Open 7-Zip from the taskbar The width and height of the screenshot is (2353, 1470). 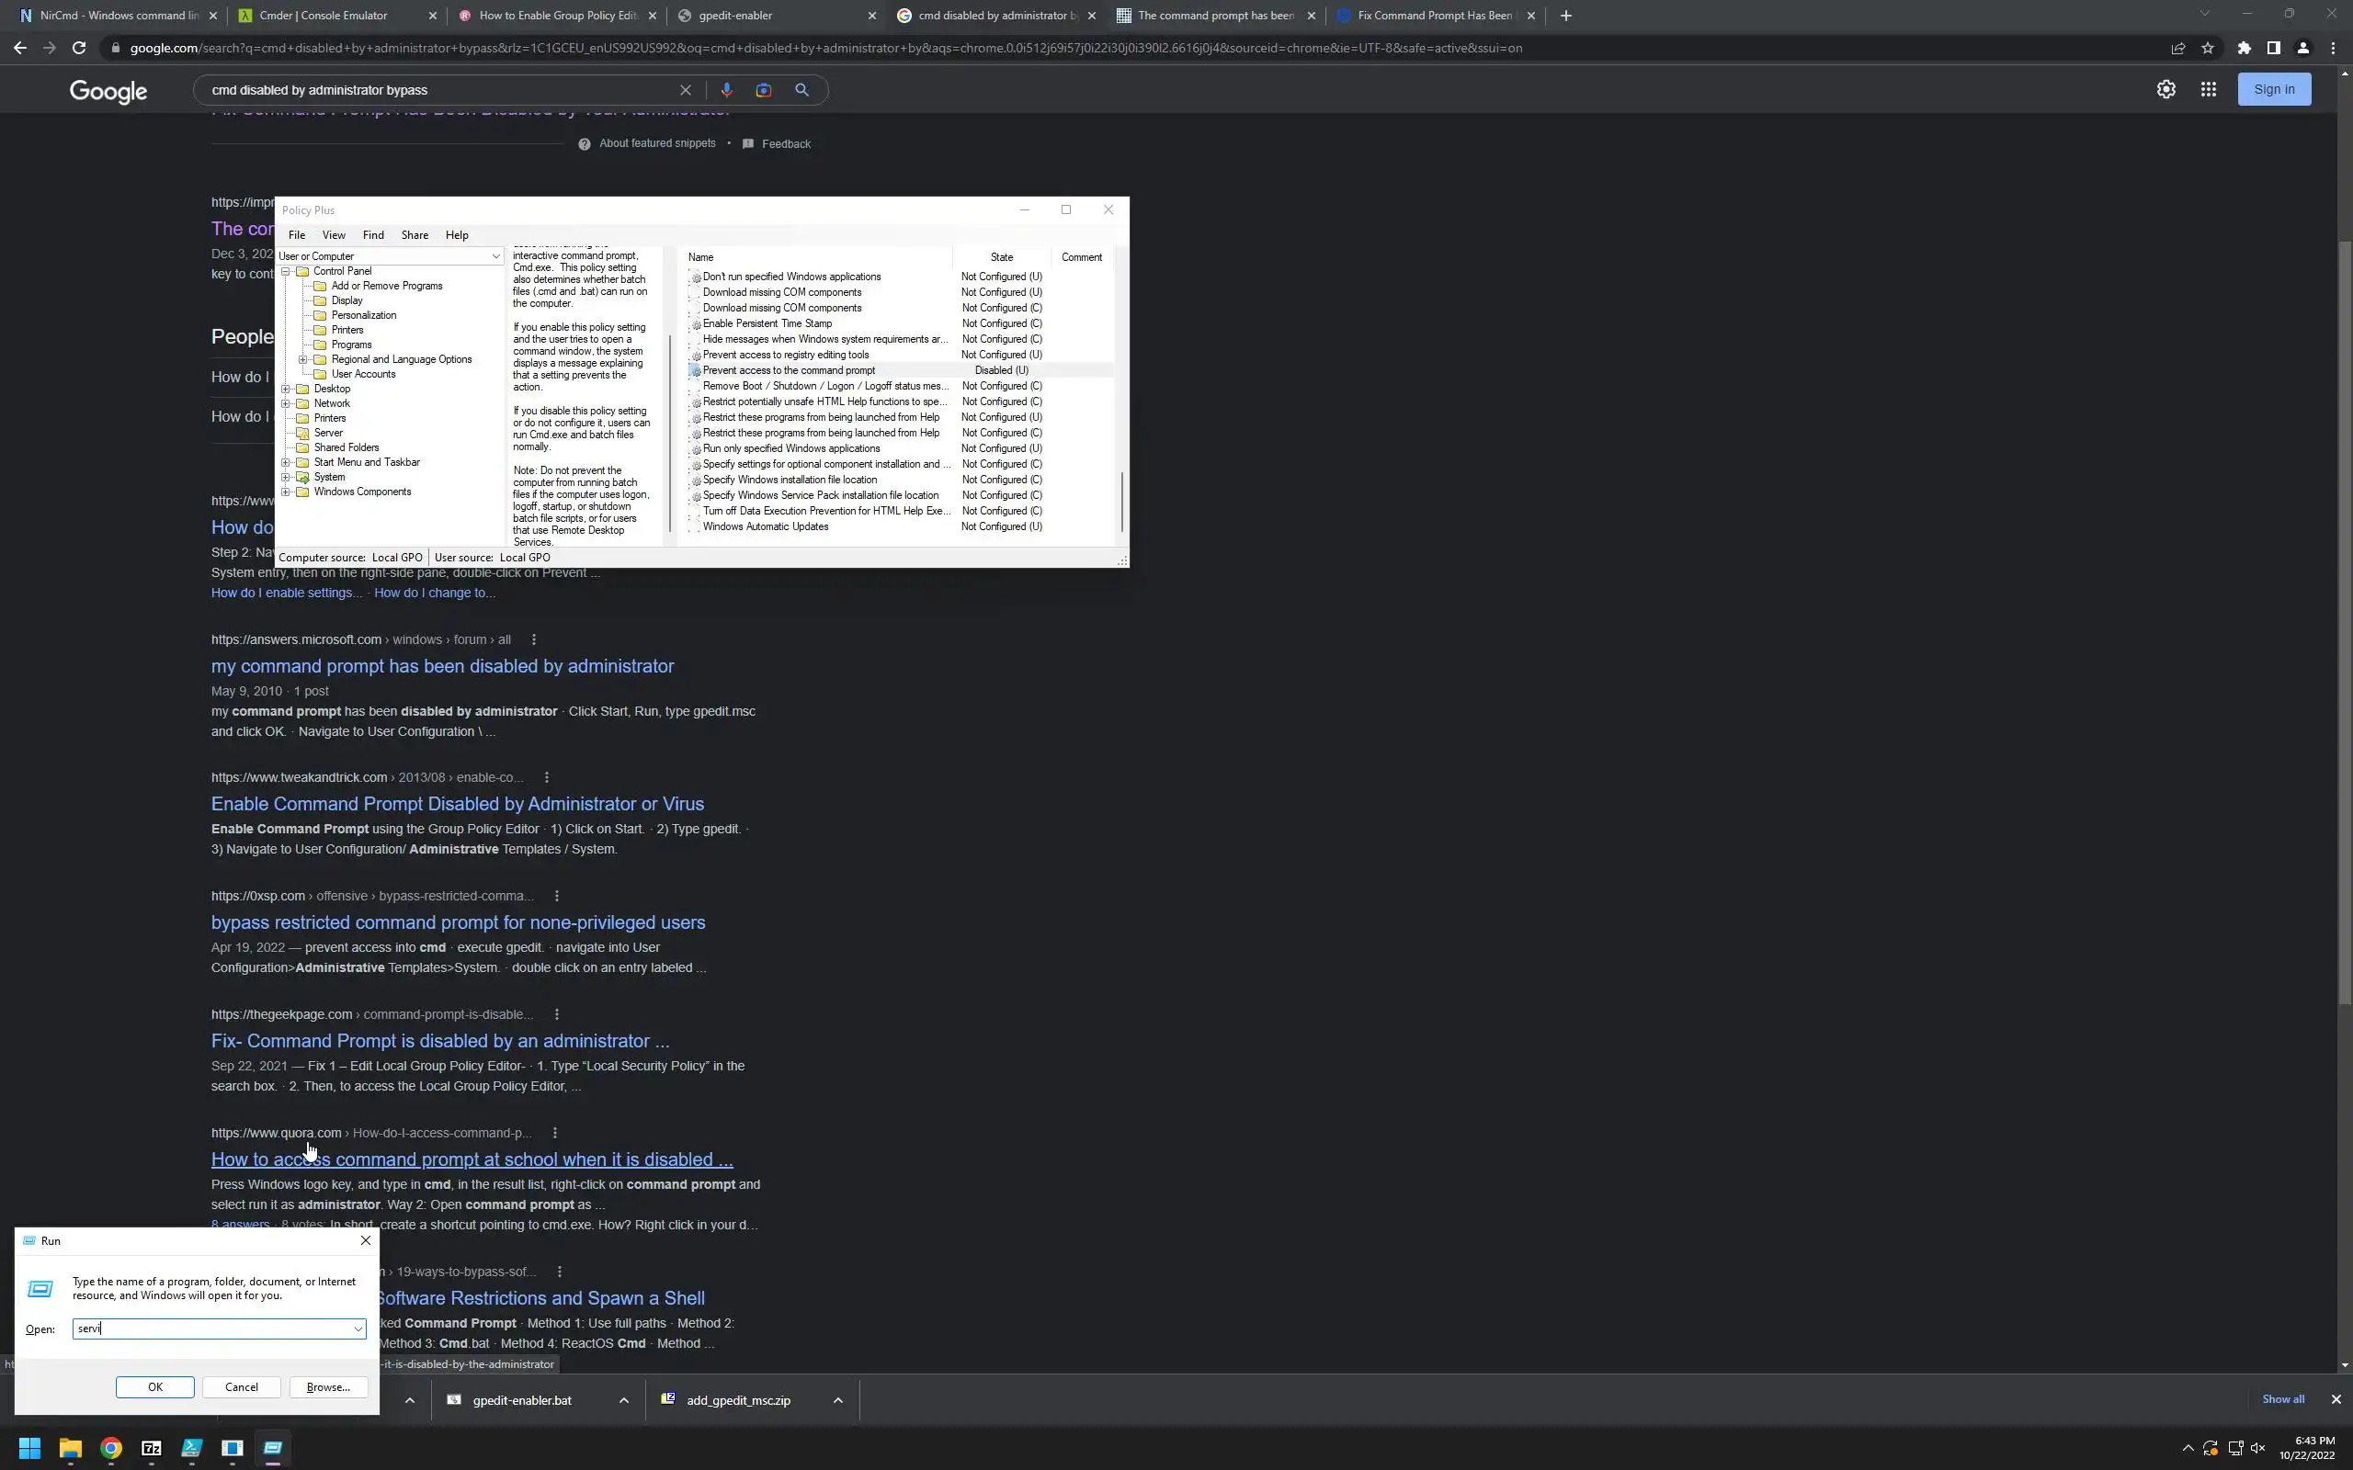(x=152, y=1448)
